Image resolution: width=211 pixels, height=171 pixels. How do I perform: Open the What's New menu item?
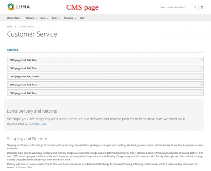pyautogui.click(x=13, y=18)
